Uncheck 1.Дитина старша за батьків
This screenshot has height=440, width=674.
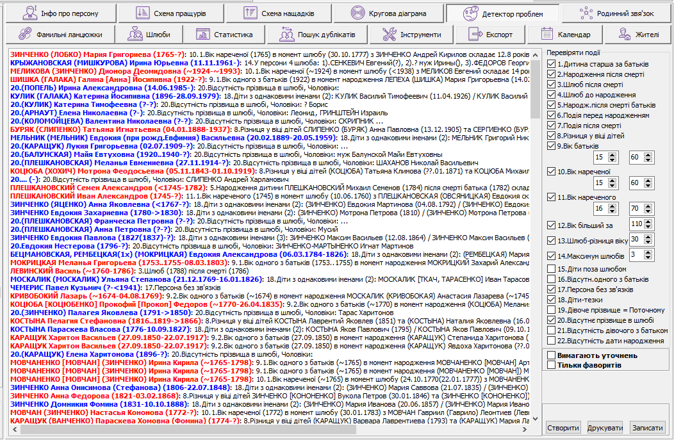coord(552,64)
